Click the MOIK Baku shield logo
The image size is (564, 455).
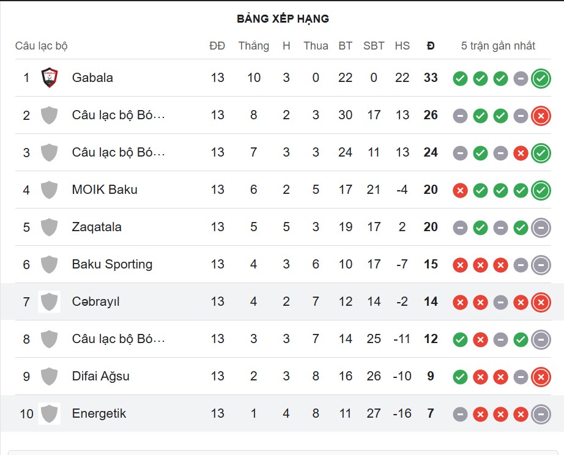click(x=49, y=190)
